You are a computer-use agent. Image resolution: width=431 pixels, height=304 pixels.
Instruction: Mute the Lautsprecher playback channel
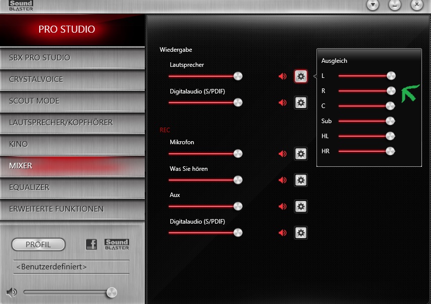click(x=283, y=76)
